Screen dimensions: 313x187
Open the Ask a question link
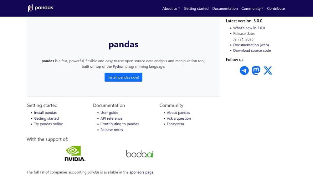[179, 118]
